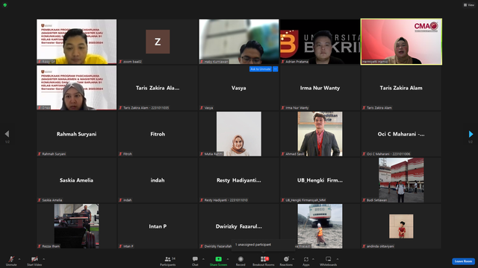
Task: Select the Oci C Maharani tile
Action: coord(401,134)
